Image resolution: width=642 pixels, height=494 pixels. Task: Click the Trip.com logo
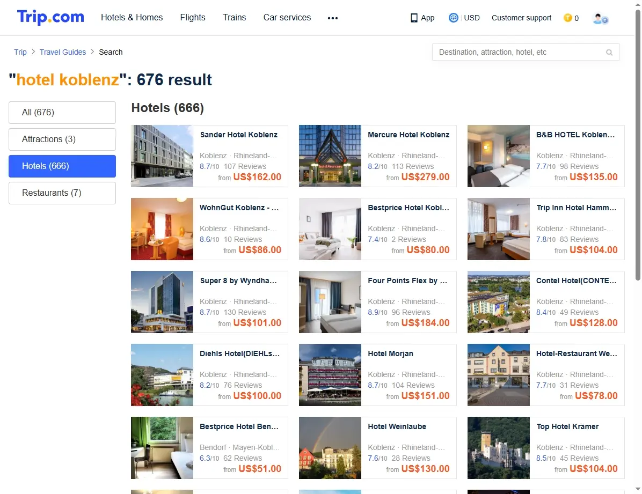tap(50, 17)
